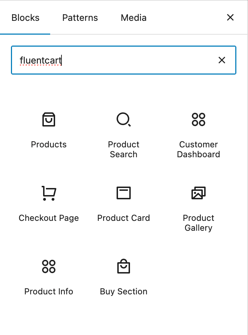
Task: Select the shopping bag Products icon
Action: [48, 119]
